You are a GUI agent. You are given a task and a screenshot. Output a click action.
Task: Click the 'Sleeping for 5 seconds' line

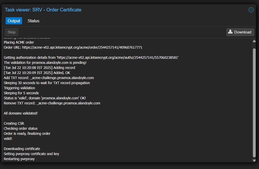[x=21, y=93]
